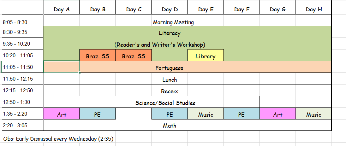Screen dimensions: 346x146
Task: Click the Music cell under Day E
Action: [205, 114]
